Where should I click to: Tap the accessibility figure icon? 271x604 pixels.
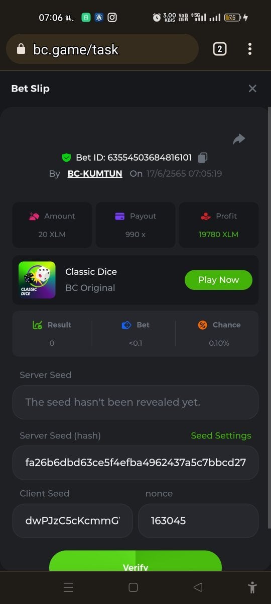click(252, 587)
